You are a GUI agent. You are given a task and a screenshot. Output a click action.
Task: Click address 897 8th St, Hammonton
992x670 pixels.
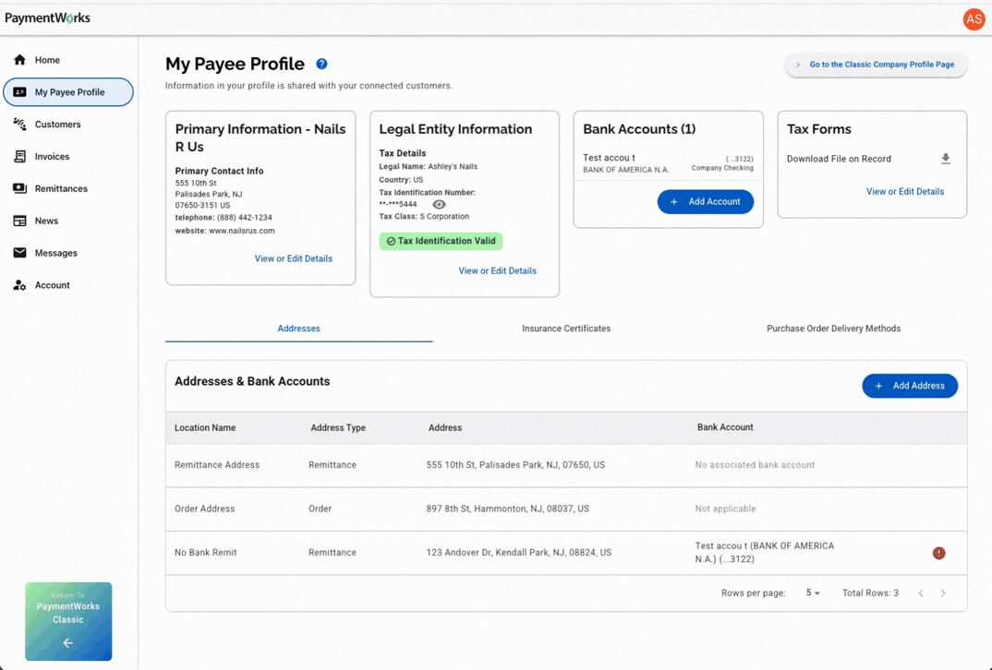507,508
